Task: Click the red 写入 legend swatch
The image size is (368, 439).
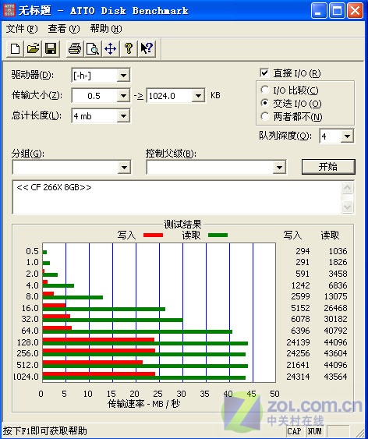Action: coord(153,235)
